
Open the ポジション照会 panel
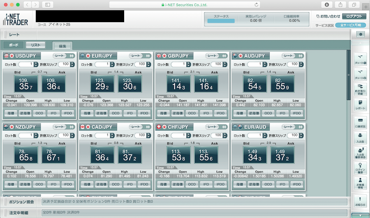[21, 202]
